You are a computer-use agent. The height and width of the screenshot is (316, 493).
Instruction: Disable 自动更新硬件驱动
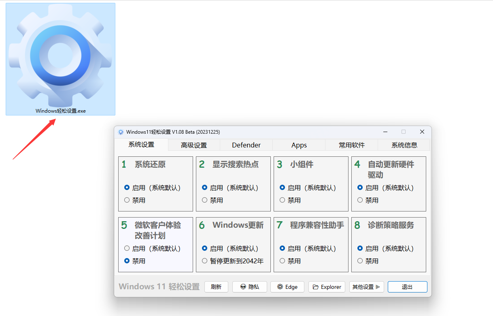coord(360,200)
